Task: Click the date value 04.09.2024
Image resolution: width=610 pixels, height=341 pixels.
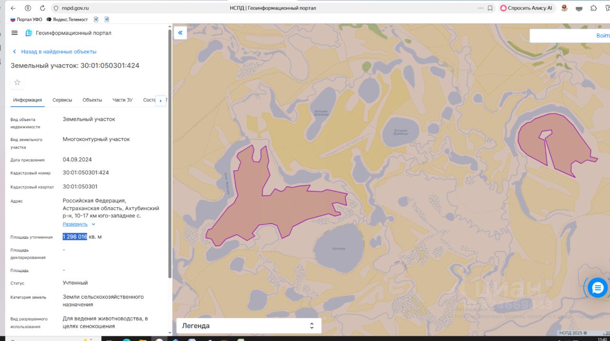Action: coord(77,160)
